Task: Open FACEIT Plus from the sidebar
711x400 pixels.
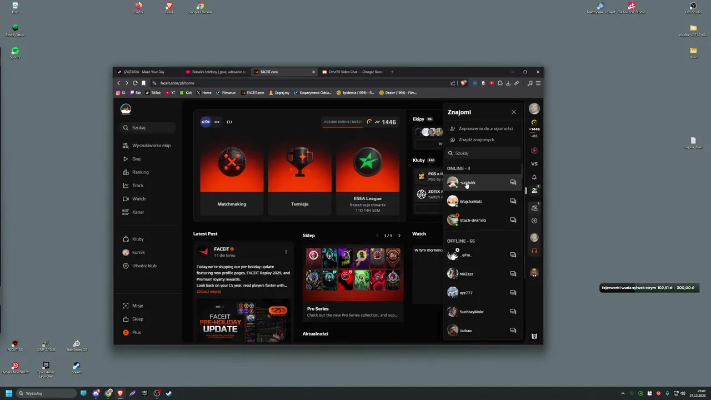Action: pos(132,332)
